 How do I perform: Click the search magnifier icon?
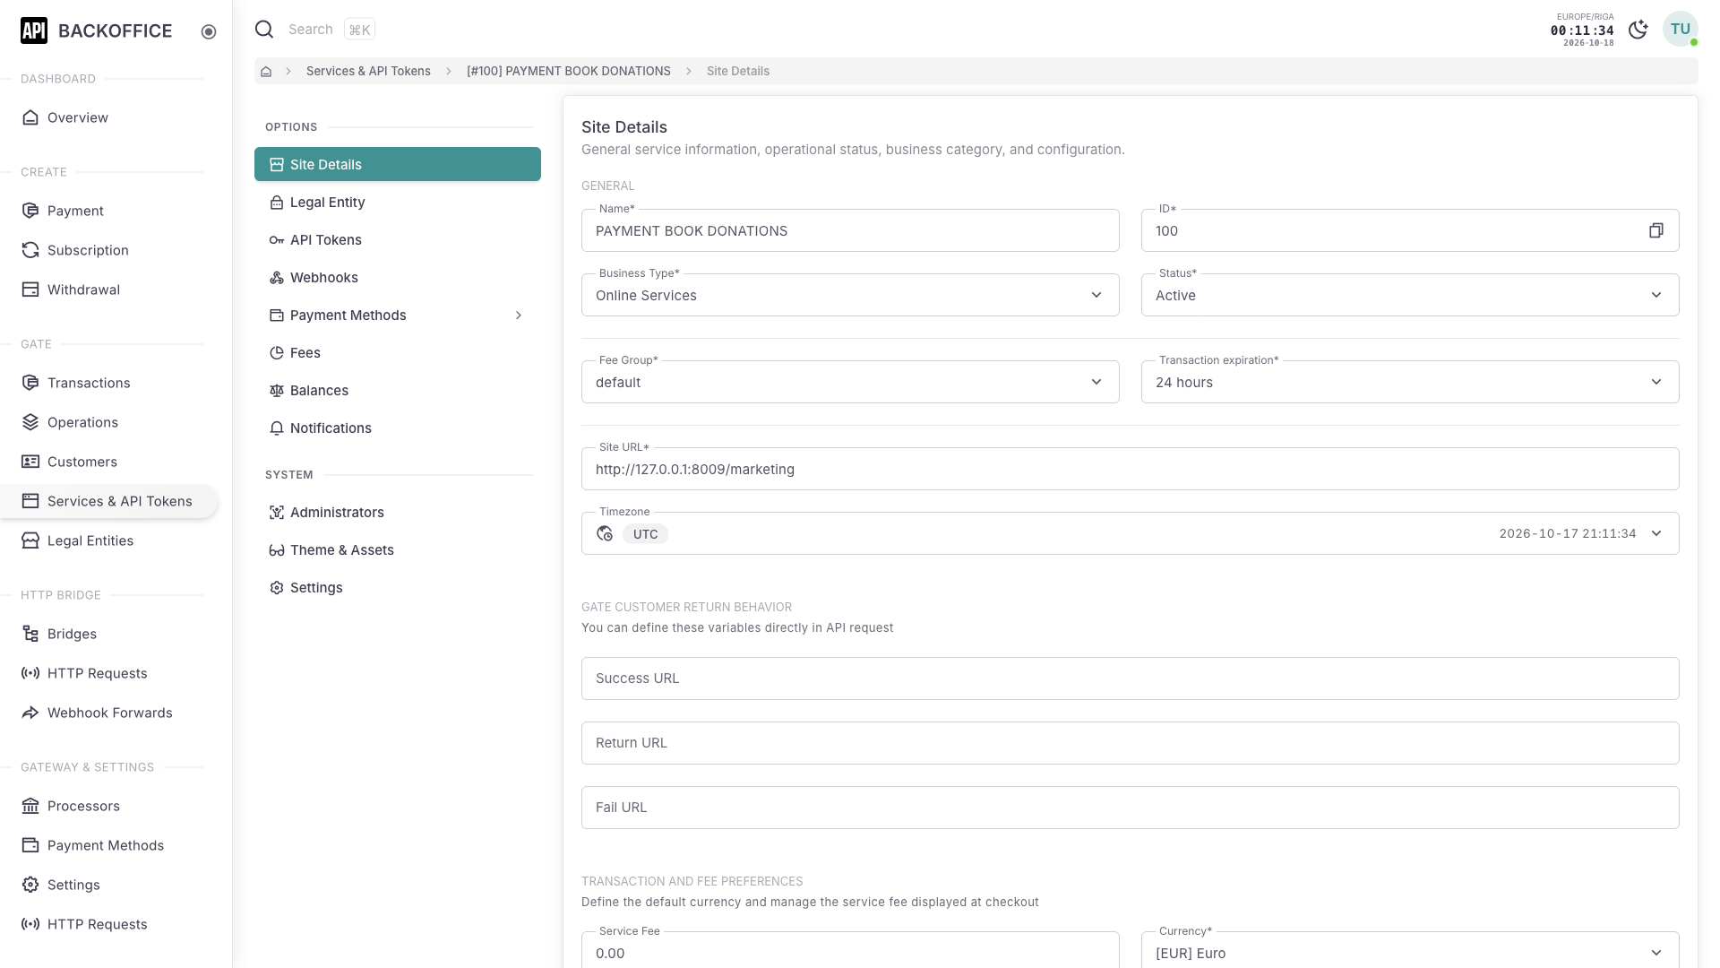click(264, 30)
